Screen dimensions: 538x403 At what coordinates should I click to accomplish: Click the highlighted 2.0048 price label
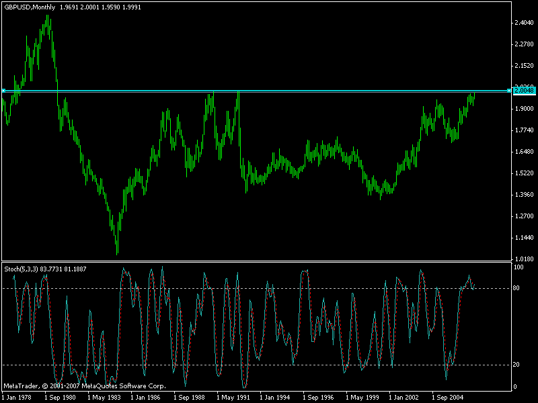[x=523, y=90]
